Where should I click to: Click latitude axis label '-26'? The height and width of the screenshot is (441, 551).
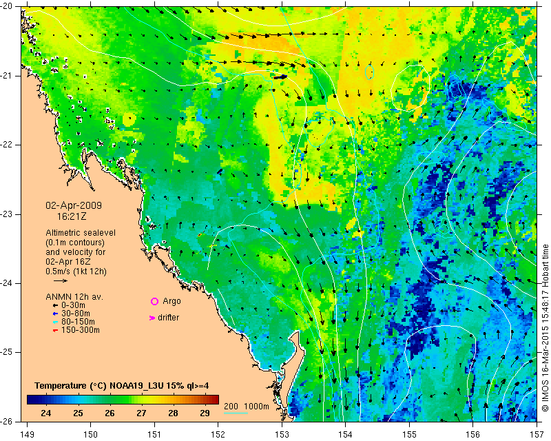7,421
